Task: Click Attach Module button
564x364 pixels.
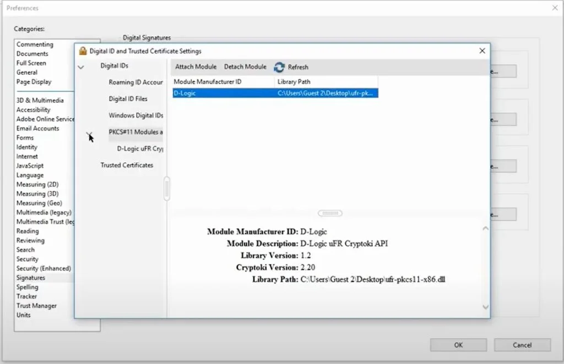Action: click(196, 67)
